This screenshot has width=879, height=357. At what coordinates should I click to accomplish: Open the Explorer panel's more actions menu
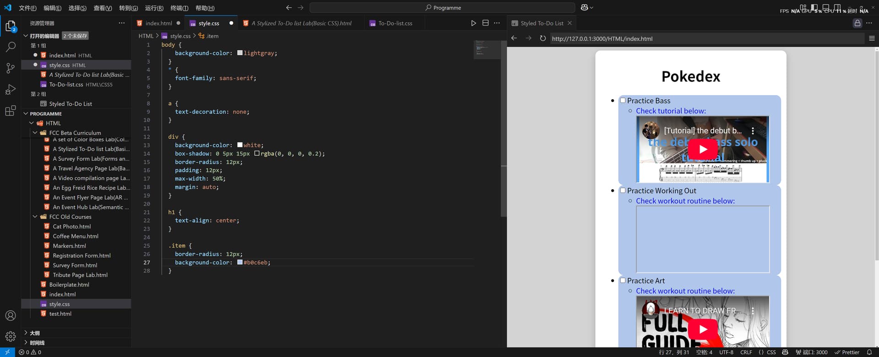point(121,23)
